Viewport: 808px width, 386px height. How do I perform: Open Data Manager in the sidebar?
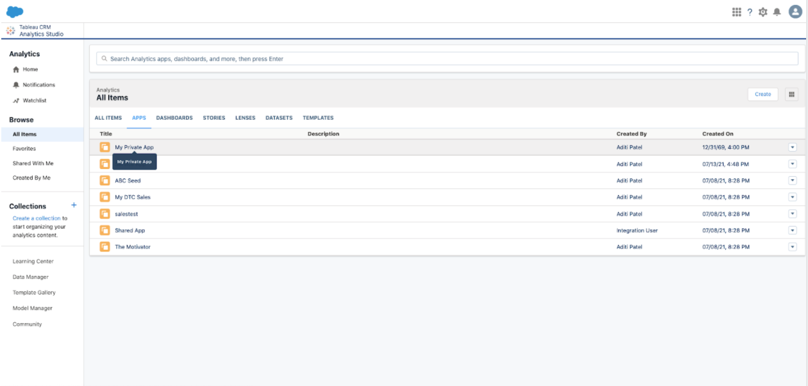(31, 277)
